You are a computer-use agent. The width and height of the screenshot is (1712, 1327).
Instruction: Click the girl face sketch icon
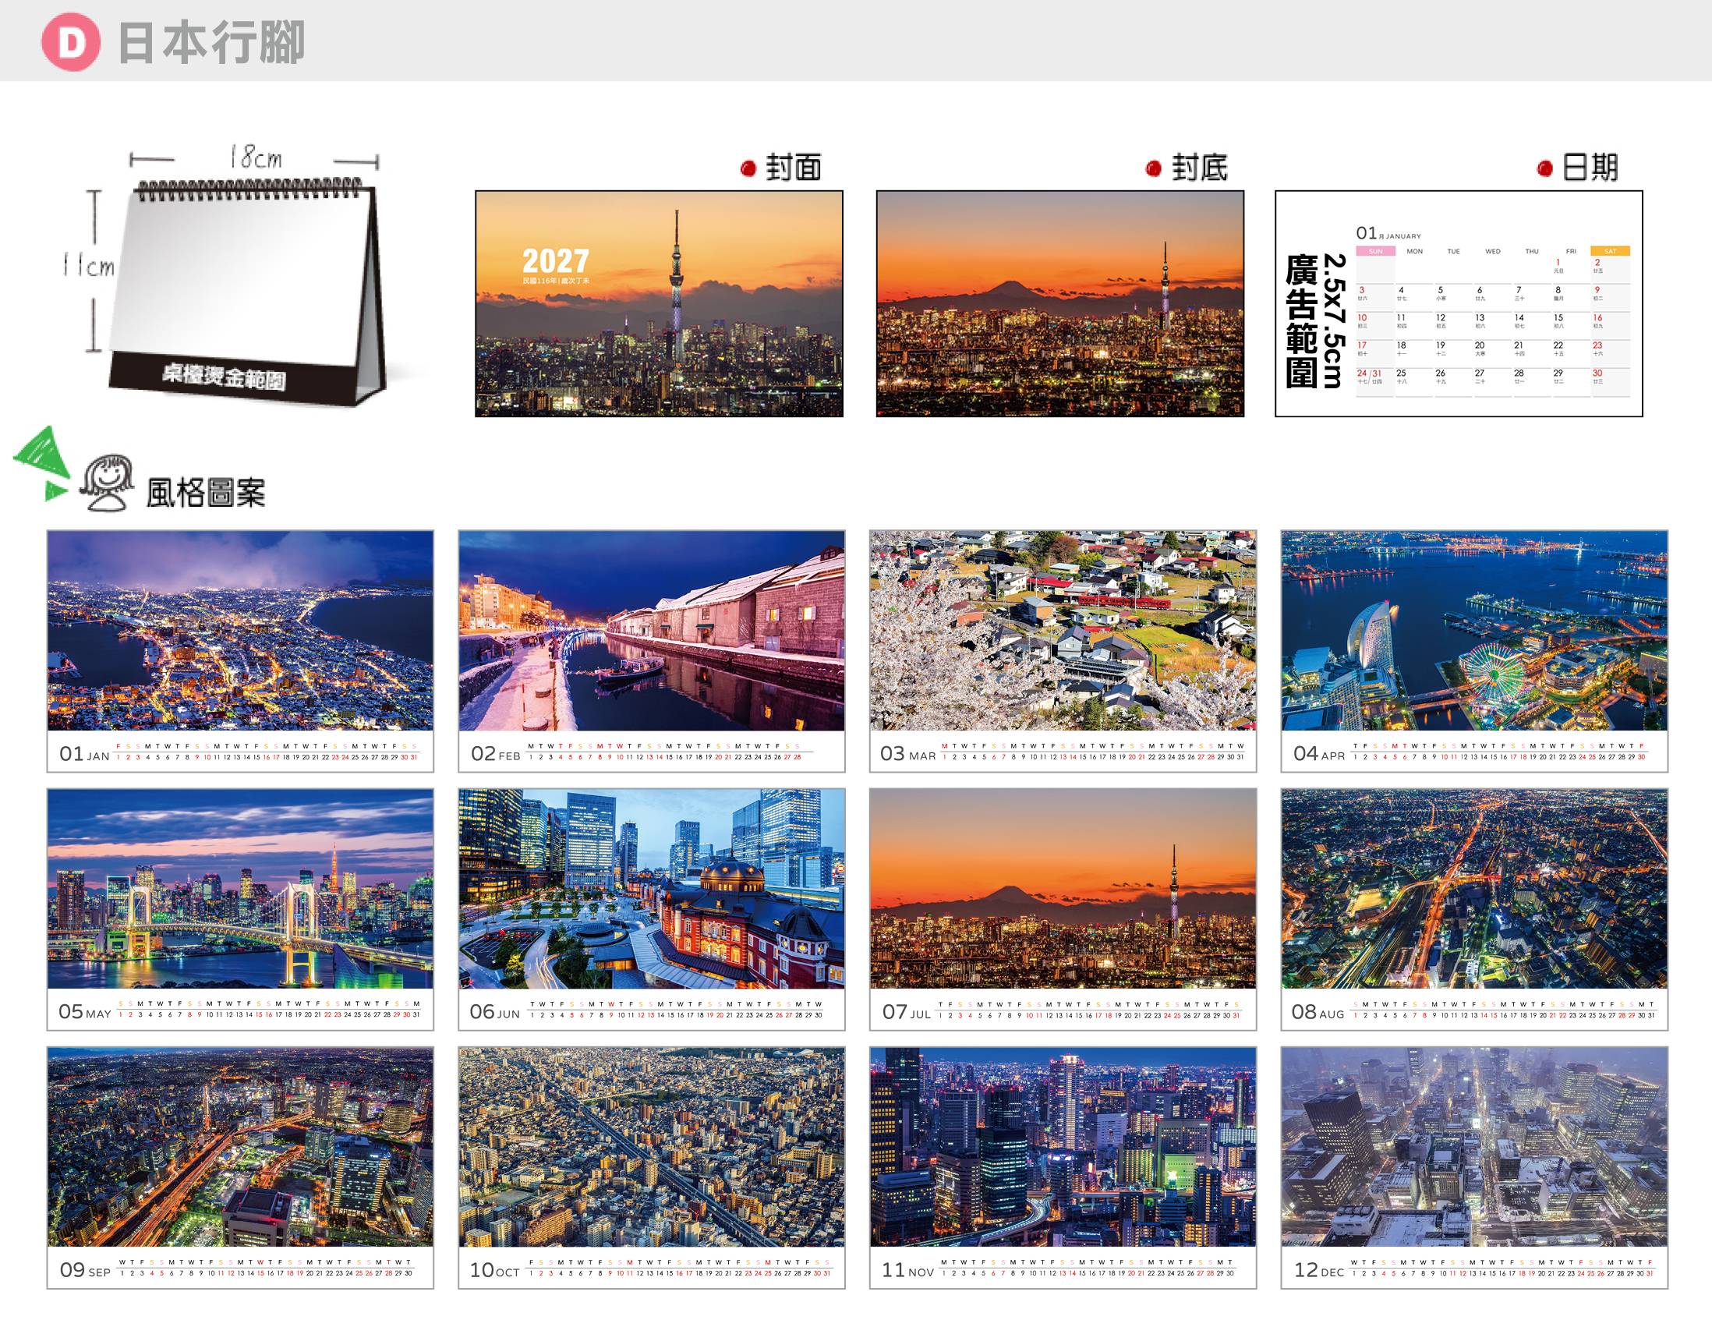coord(108,483)
